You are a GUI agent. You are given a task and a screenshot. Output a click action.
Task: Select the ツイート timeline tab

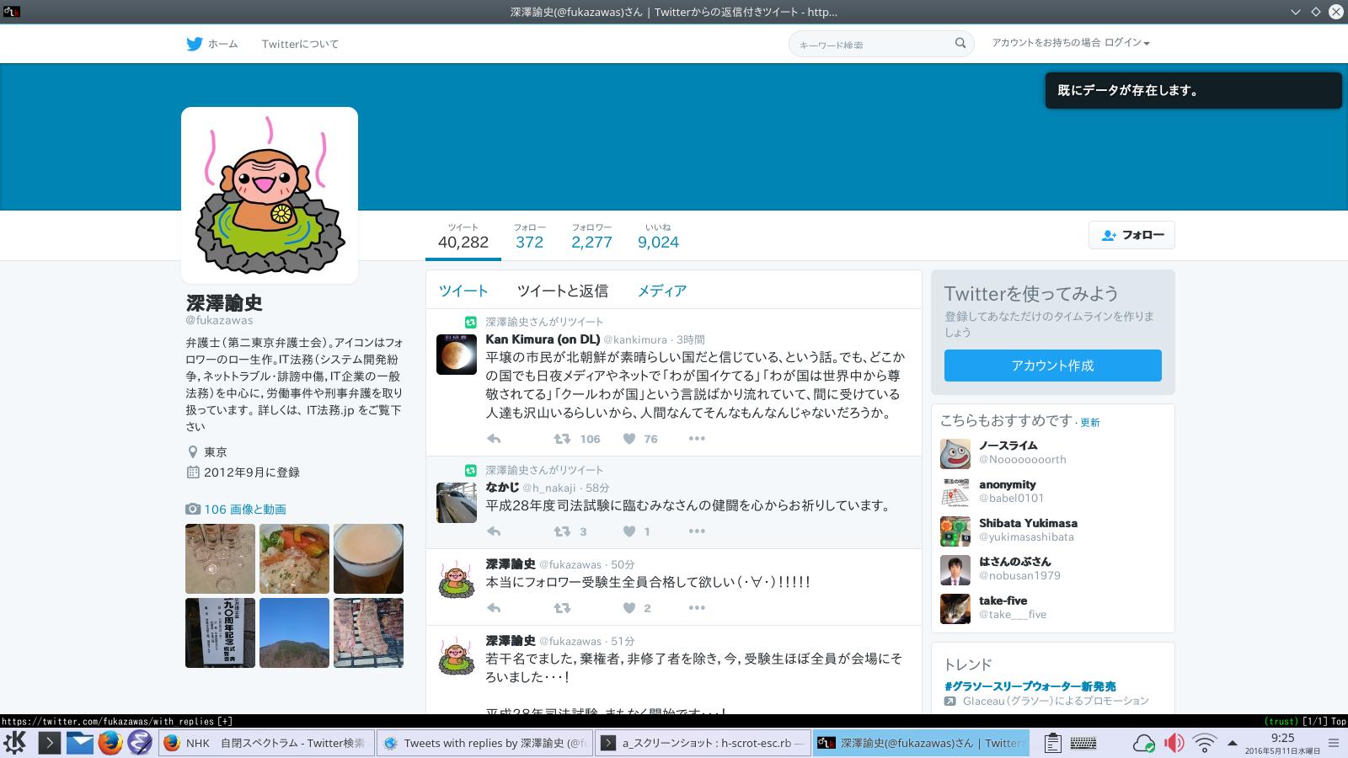[463, 291]
